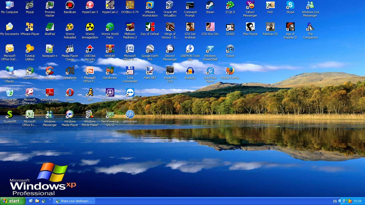Select the TeamViewer 13 shortcut
Screen dimensions: 365x205
pos(130,93)
